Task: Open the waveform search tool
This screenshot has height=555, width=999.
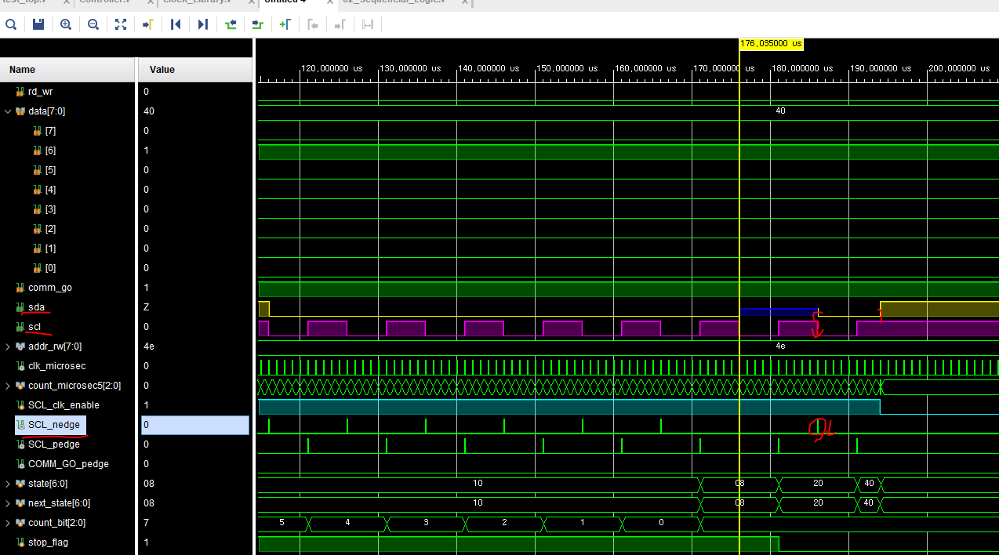Action: click(11, 24)
